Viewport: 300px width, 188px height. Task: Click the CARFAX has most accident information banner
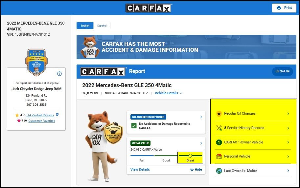[x=186, y=47]
